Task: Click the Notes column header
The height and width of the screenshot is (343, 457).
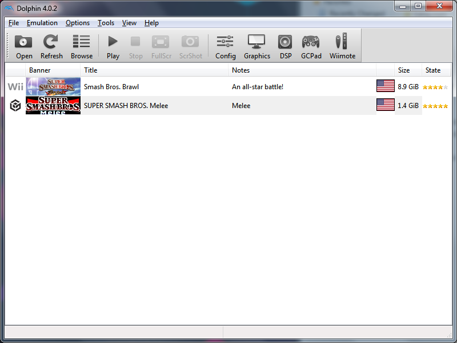Action: click(x=302, y=70)
